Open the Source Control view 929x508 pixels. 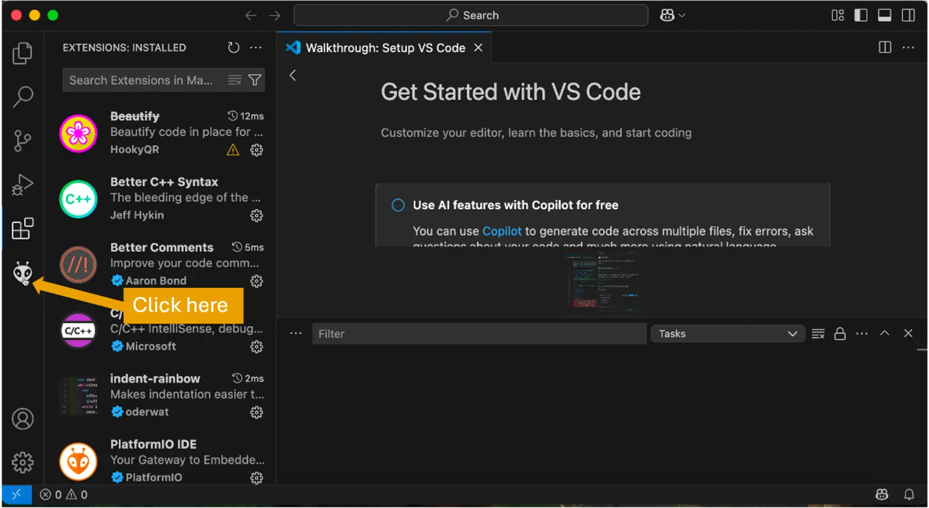pyautogui.click(x=23, y=140)
